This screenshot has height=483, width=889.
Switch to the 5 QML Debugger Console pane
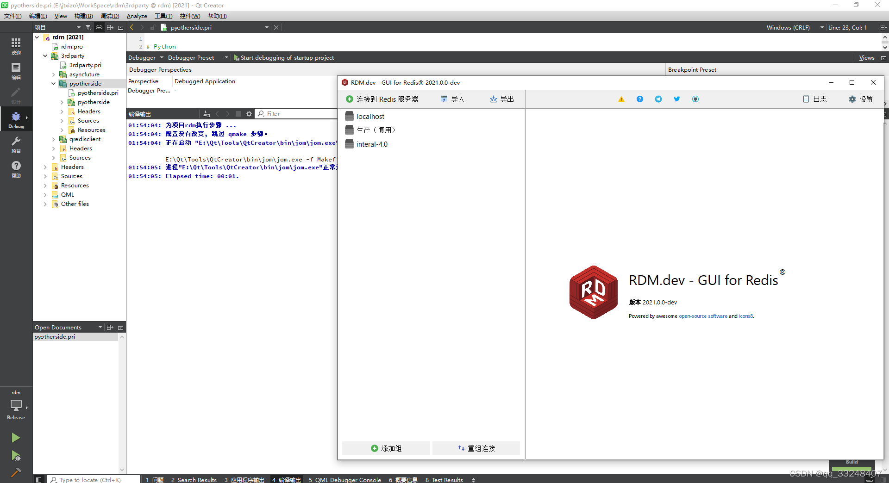pyautogui.click(x=345, y=480)
